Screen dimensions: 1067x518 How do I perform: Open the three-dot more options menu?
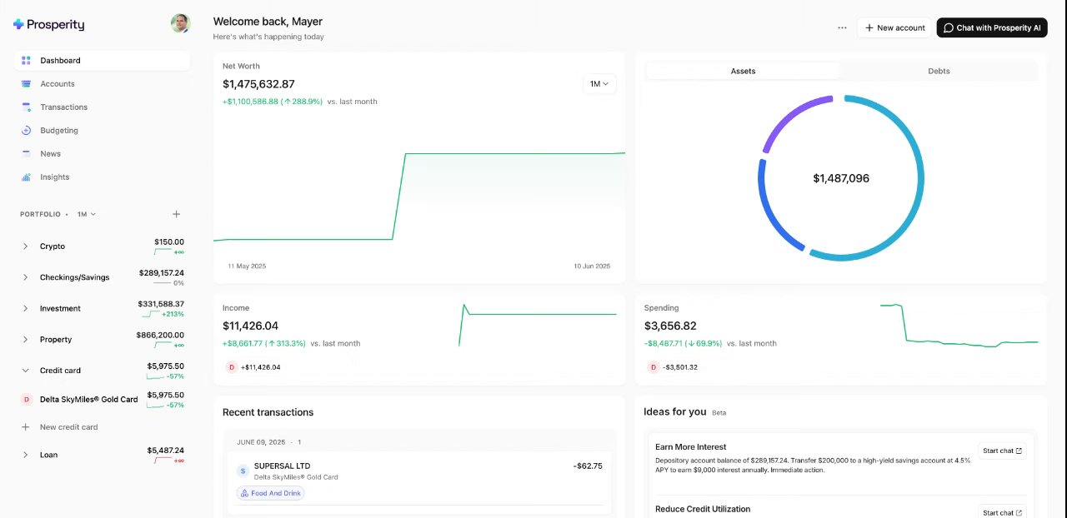click(842, 27)
